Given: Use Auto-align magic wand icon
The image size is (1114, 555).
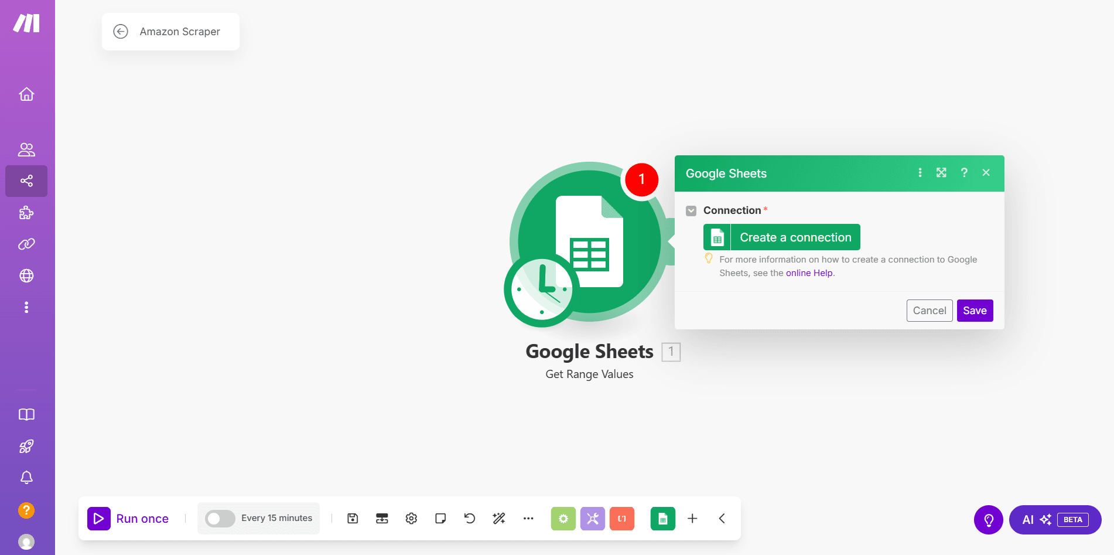Looking at the screenshot, I should point(499,518).
